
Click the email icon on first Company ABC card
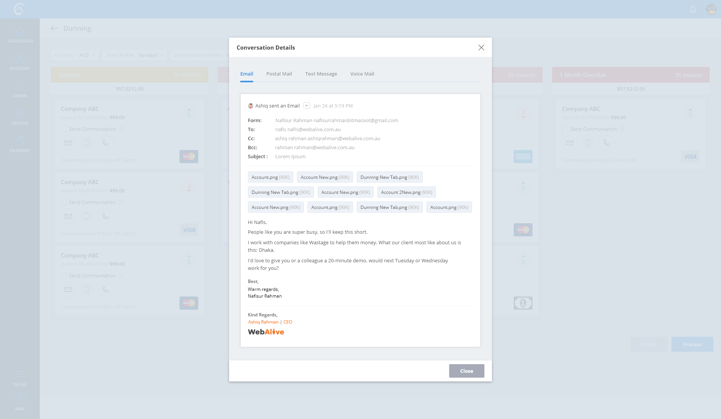pyautogui.click(x=68, y=143)
